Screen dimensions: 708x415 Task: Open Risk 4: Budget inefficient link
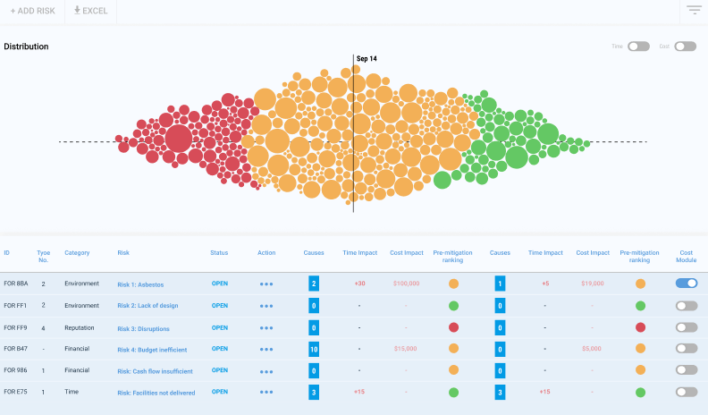click(x=152, y=350)
